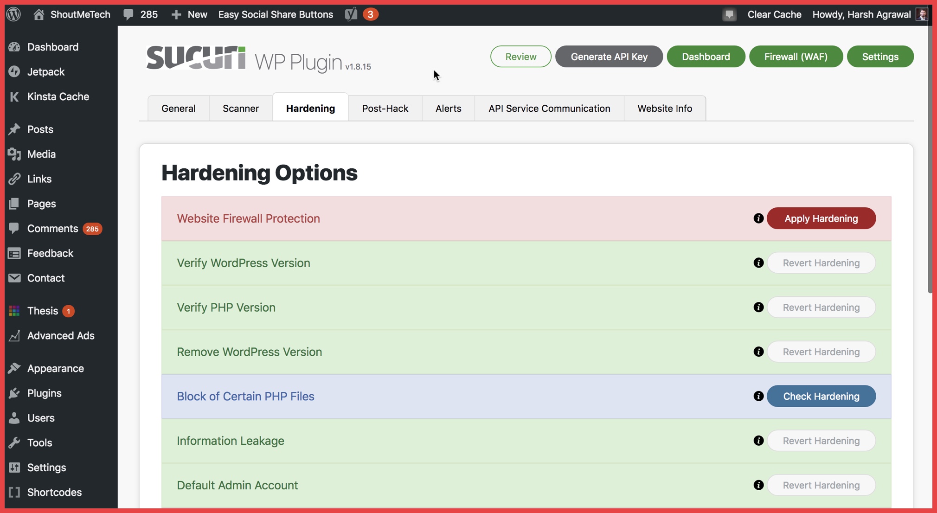Apply Hardening for Website Firewall Protection
This screenshot has width=937, height=513.
[x=821, y=218]
